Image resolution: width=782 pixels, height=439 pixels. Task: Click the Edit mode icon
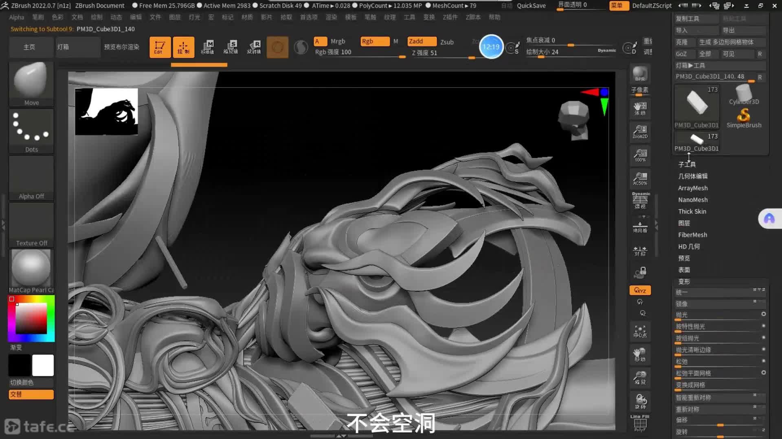click(160, 47)
